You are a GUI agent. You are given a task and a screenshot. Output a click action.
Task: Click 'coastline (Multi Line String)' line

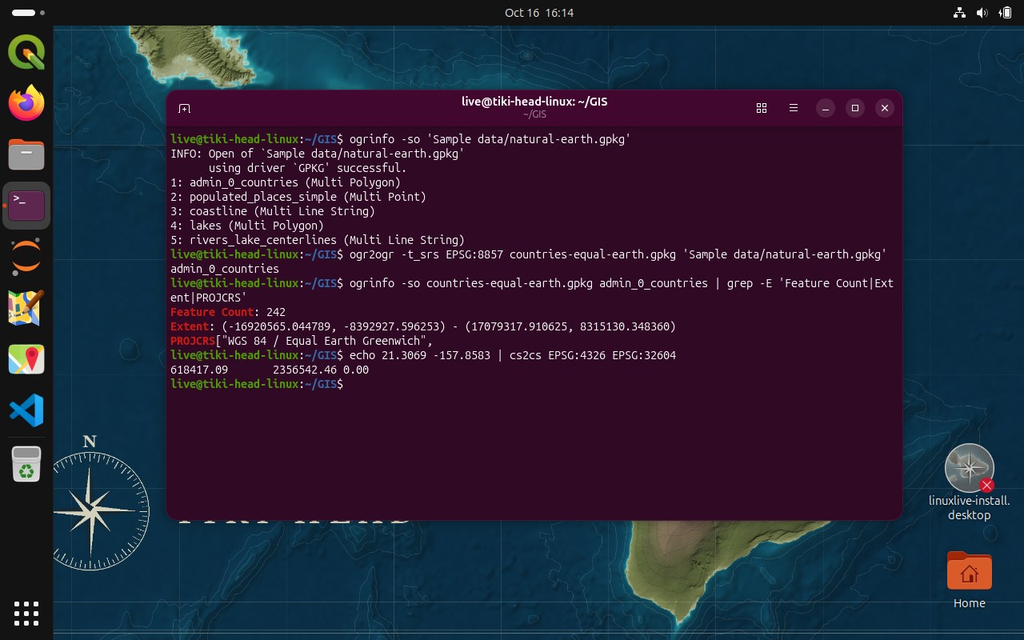(273, 211)
